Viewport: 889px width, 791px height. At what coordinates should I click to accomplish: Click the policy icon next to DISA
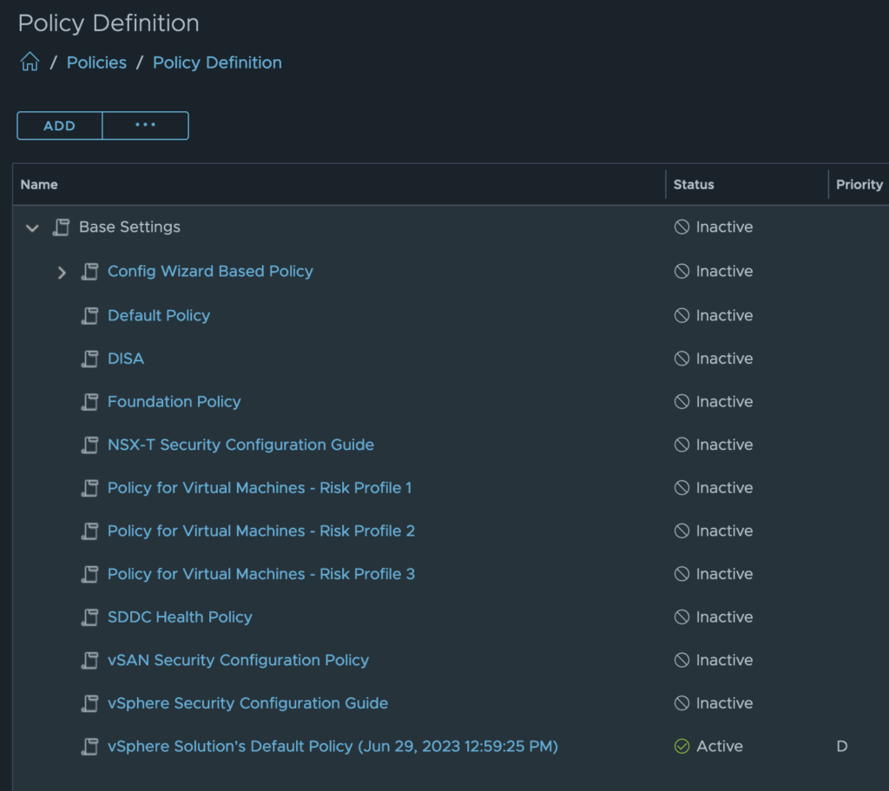tap(89, 359)
